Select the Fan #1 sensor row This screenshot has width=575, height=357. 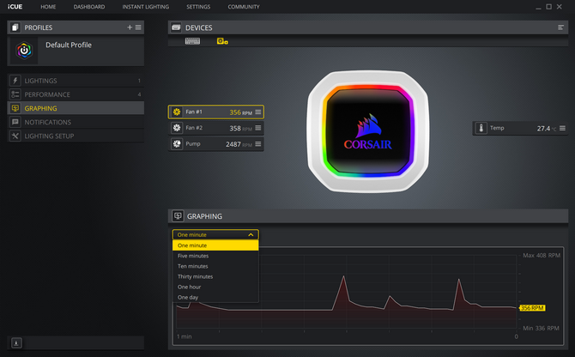(x=216, y=112)
